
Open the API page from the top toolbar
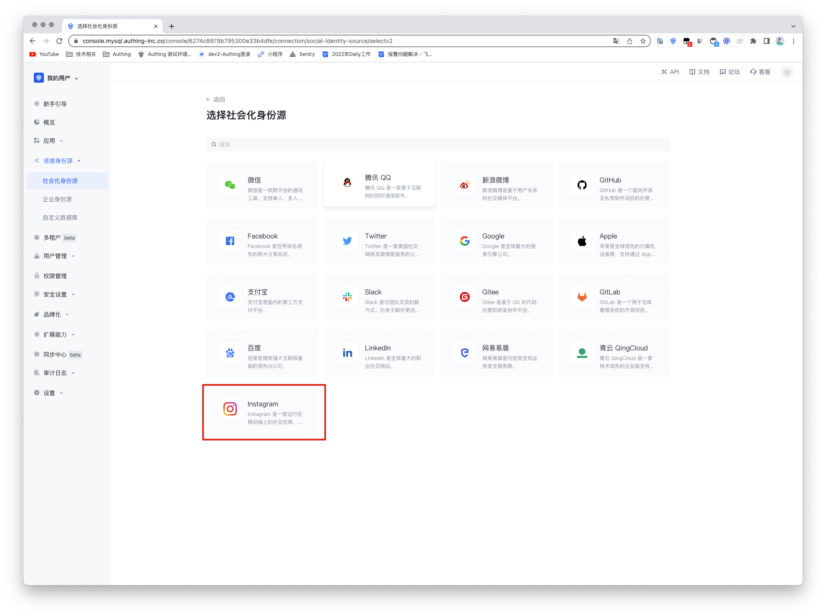click(670, 72)
